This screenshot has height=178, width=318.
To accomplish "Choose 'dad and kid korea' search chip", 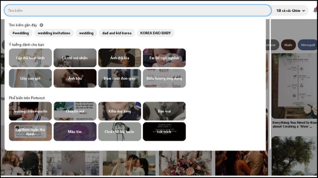I will click(117, 33).
